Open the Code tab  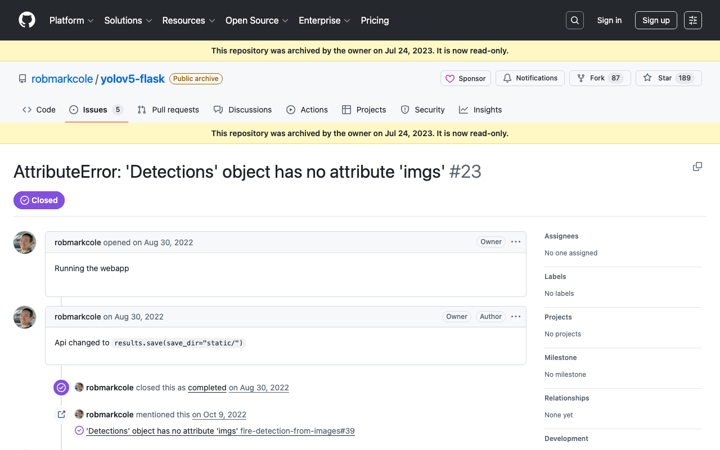pyautogui.click(x=39, y=110)
